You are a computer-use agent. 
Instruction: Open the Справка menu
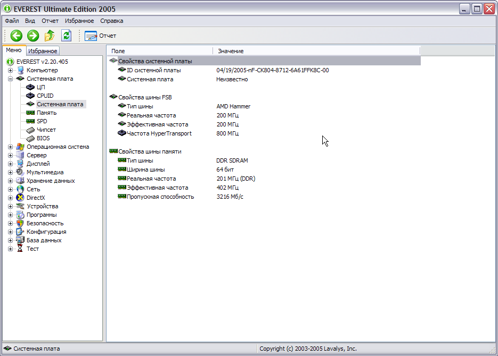(112, 21)
